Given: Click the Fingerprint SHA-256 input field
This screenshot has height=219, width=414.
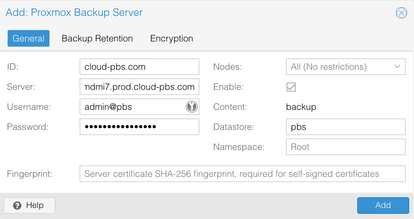Looking at the screenshot, I should pyautogui.click(x=242, y=174).
